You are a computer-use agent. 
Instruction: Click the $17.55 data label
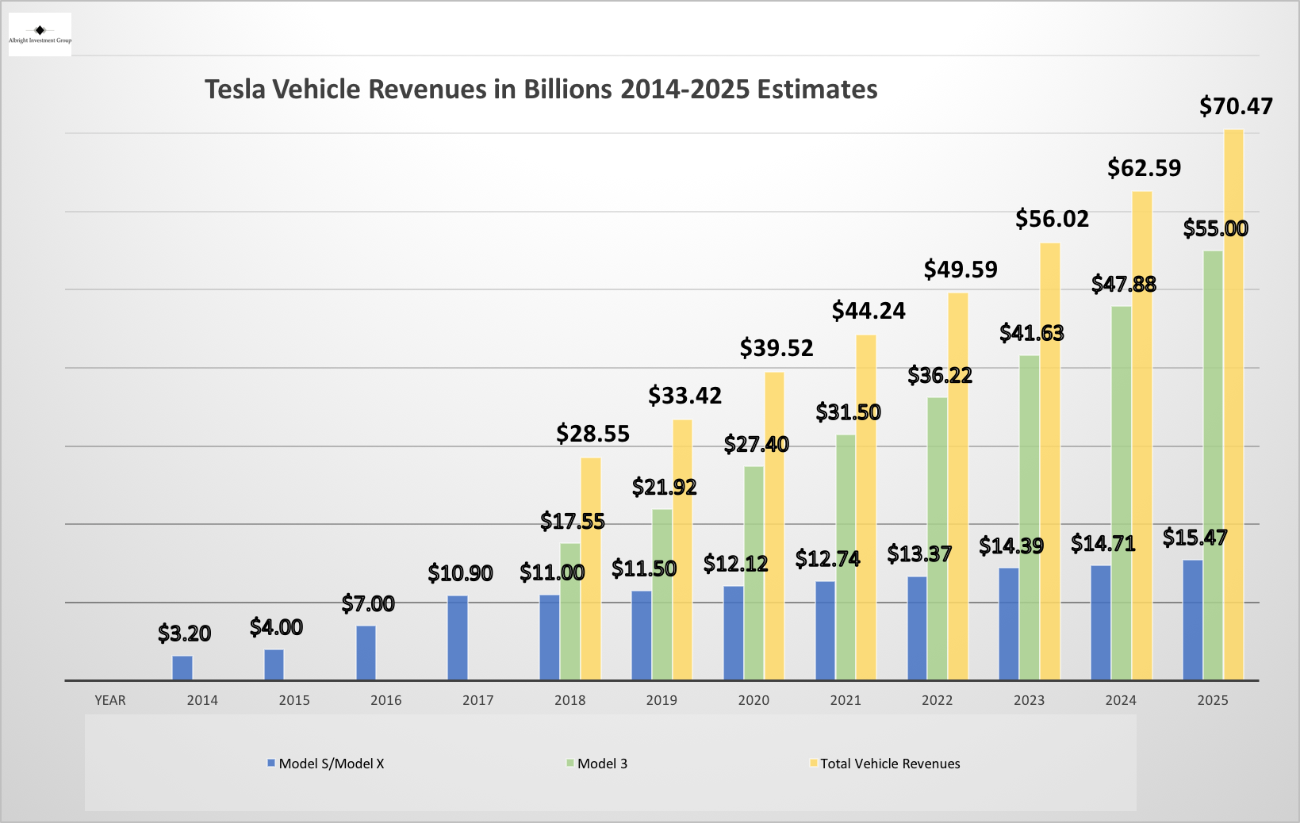pos(572,522)
